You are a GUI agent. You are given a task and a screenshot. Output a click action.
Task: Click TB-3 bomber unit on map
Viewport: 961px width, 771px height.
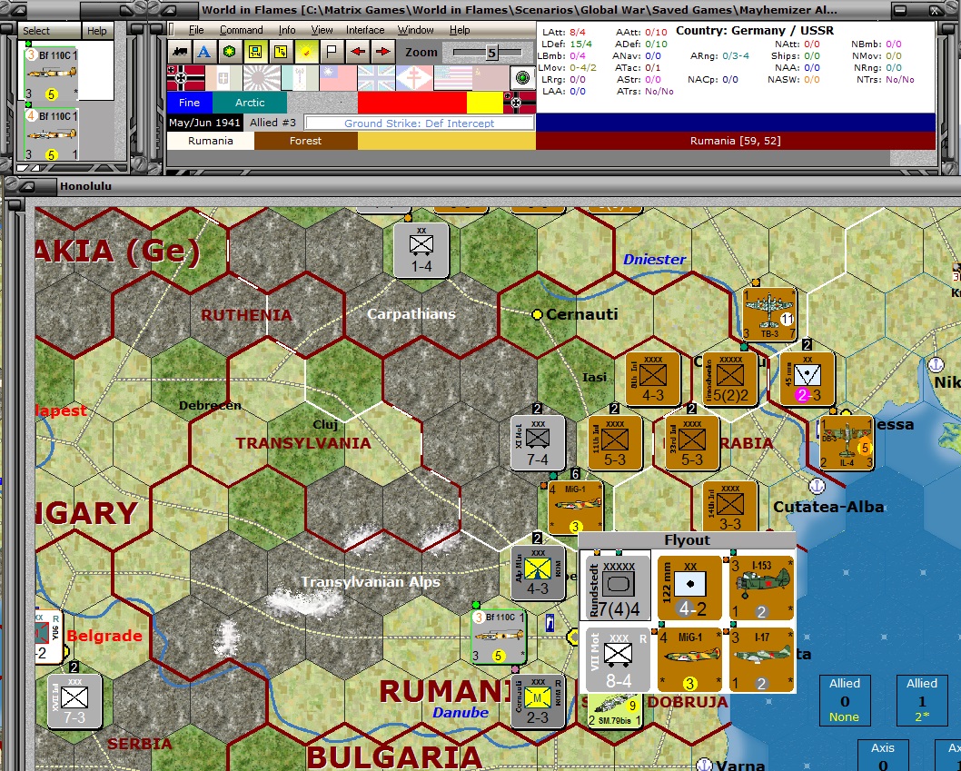point(769,314)
